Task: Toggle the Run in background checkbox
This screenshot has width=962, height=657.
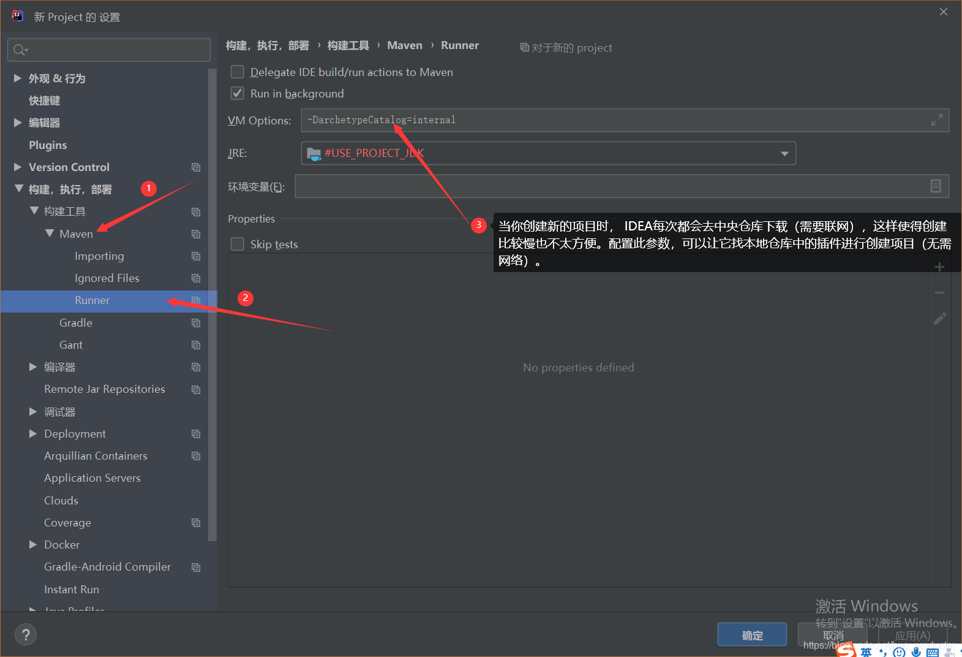Action: pos(238,93)
